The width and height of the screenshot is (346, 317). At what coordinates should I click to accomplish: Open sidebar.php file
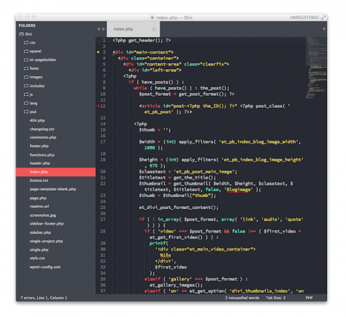(40, 232)
